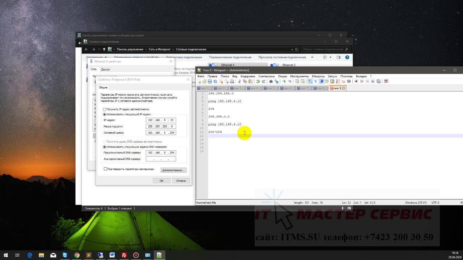
Task: Click the Cut scissors icon in Notepad++
Action: (239, 81)
